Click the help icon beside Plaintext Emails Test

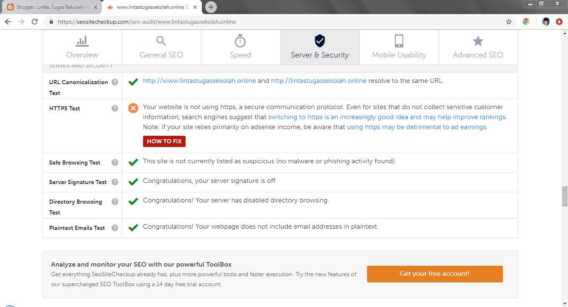click(x=115, y=228)
